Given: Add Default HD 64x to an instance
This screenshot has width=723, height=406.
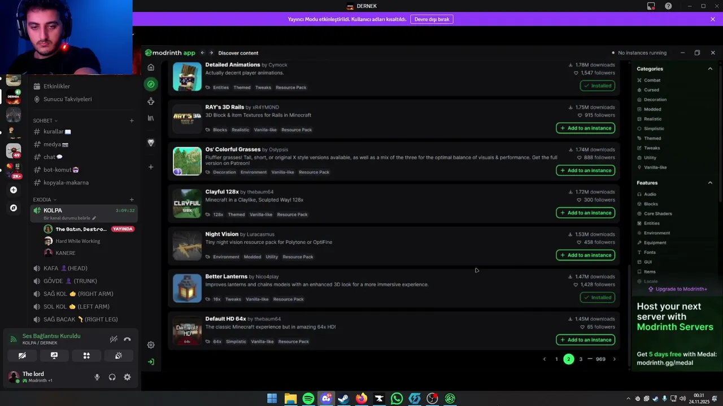Looking at the screenshot, I should [x=586, y=339].
